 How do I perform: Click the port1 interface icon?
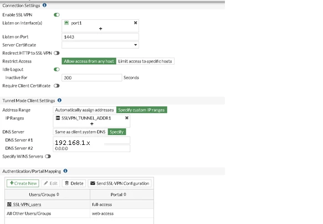66,23
